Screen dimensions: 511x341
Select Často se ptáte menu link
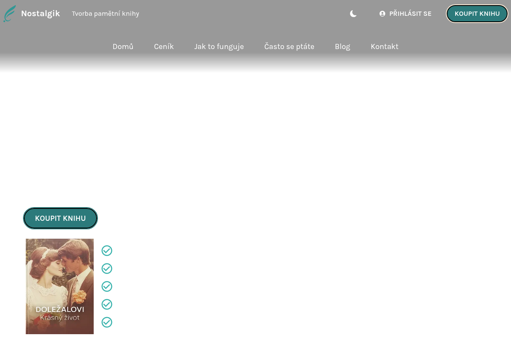point(289,46)
